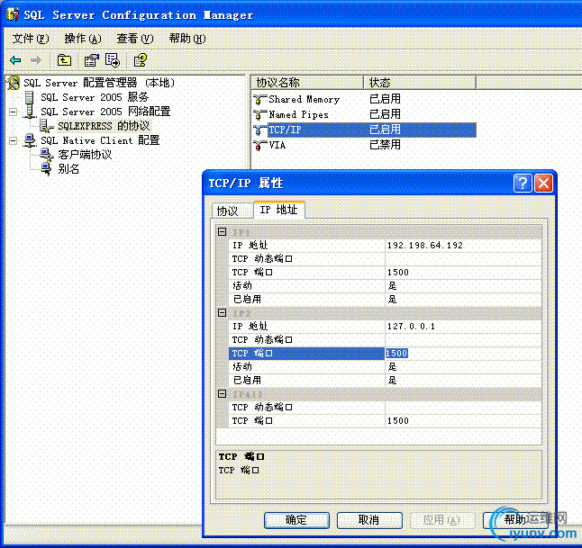Collapse the SQL Server 2005 网络配置 node
The height and width of the screenshot is (548, 582).
coord(13,112)
